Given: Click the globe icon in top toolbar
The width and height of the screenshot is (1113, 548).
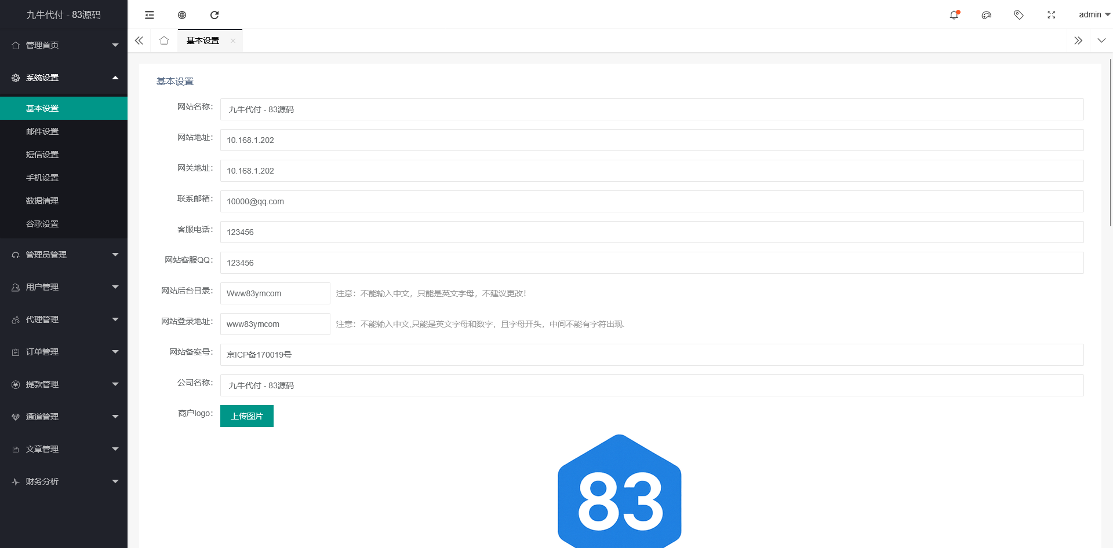Looking at the screenshot, I should [x=182, y=15].
